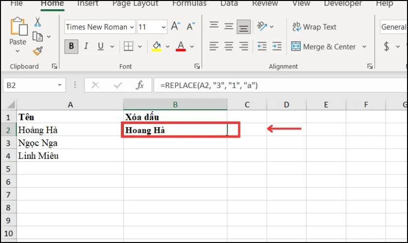Viewport: 408px width, 243px height.
Task: Apply the yellow Fill Color swatch
Action: [x=156, y=46]
